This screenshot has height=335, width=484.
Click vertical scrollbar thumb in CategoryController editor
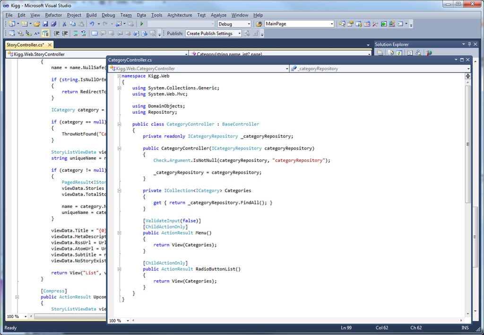pyautogui.click(x=468, y=144)
